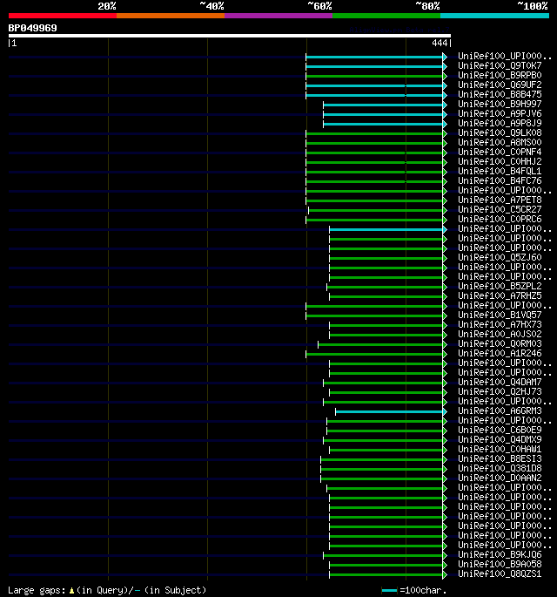Image resolution: width=557 pixels, height=597 pixels.
Task: Open hit UniRef100_B9H997
Action: (x=500, y=104)
